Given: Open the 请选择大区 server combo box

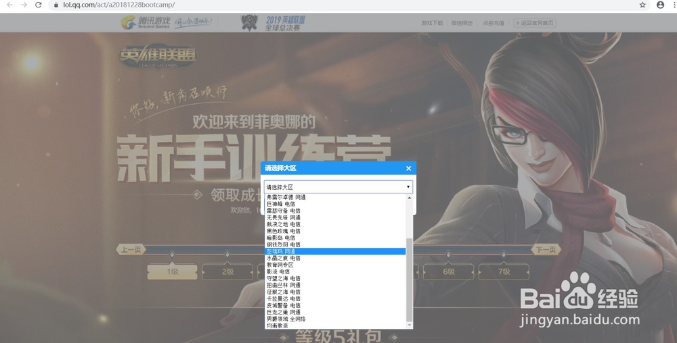Looking at the screenshot, I should 338,187.
